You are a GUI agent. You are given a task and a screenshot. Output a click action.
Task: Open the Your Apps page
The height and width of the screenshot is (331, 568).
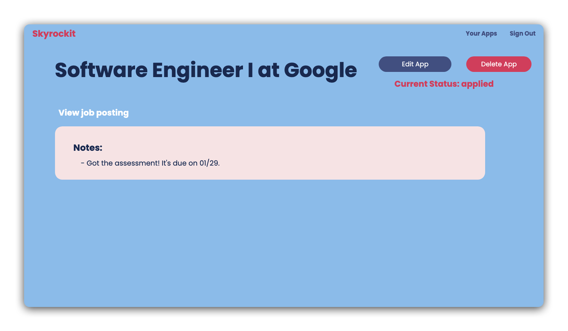481,34
